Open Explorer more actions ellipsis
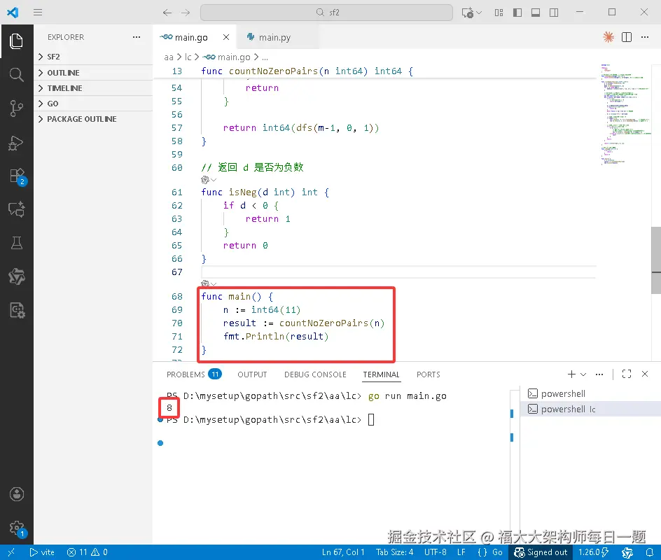Viewport: 661px width, 560px height. [137, 37]
